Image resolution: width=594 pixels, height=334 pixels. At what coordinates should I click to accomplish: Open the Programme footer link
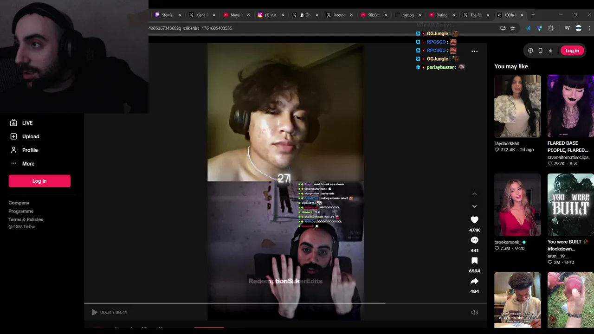coord(21,211)
